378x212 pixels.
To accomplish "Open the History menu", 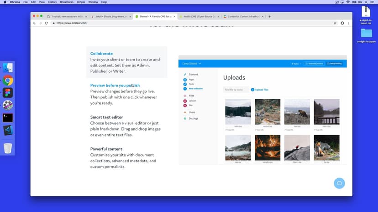I will coord(52,2).
